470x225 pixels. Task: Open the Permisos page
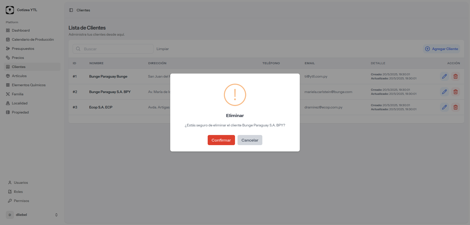pos(22,201)
